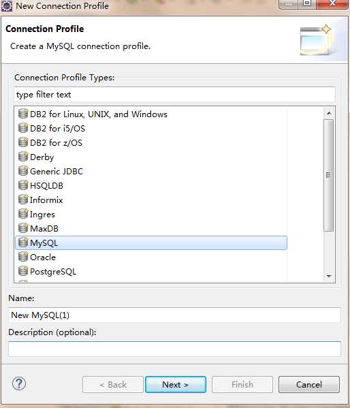Click the Informix database icon
The height and width of the screenshot is (408, 350).
coord(23,200)
